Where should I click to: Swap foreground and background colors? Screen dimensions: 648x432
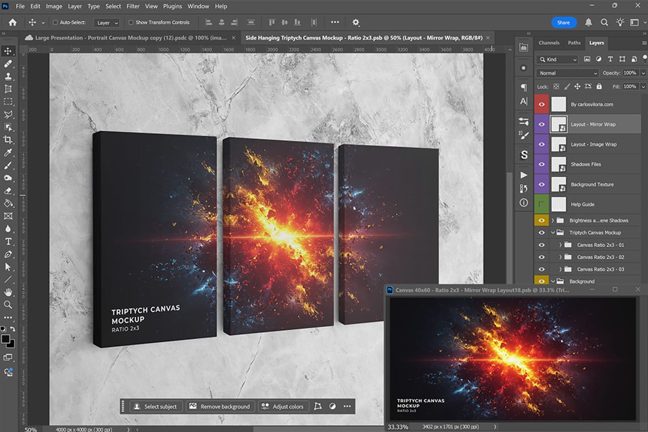tap(13, 329)
